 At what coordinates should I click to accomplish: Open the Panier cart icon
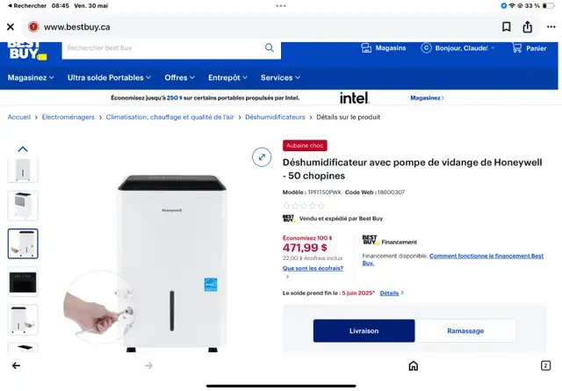[516, 48]
